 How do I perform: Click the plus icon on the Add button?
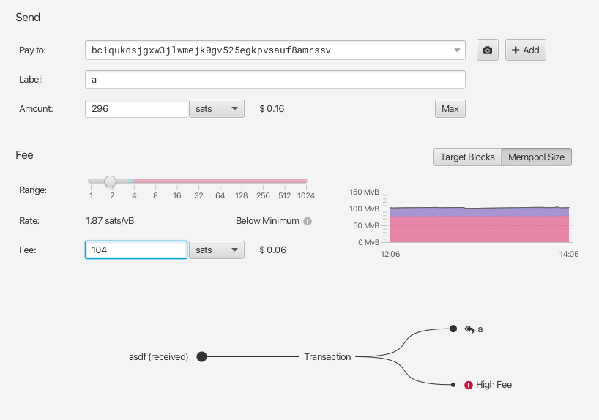(x=516, y=50)
